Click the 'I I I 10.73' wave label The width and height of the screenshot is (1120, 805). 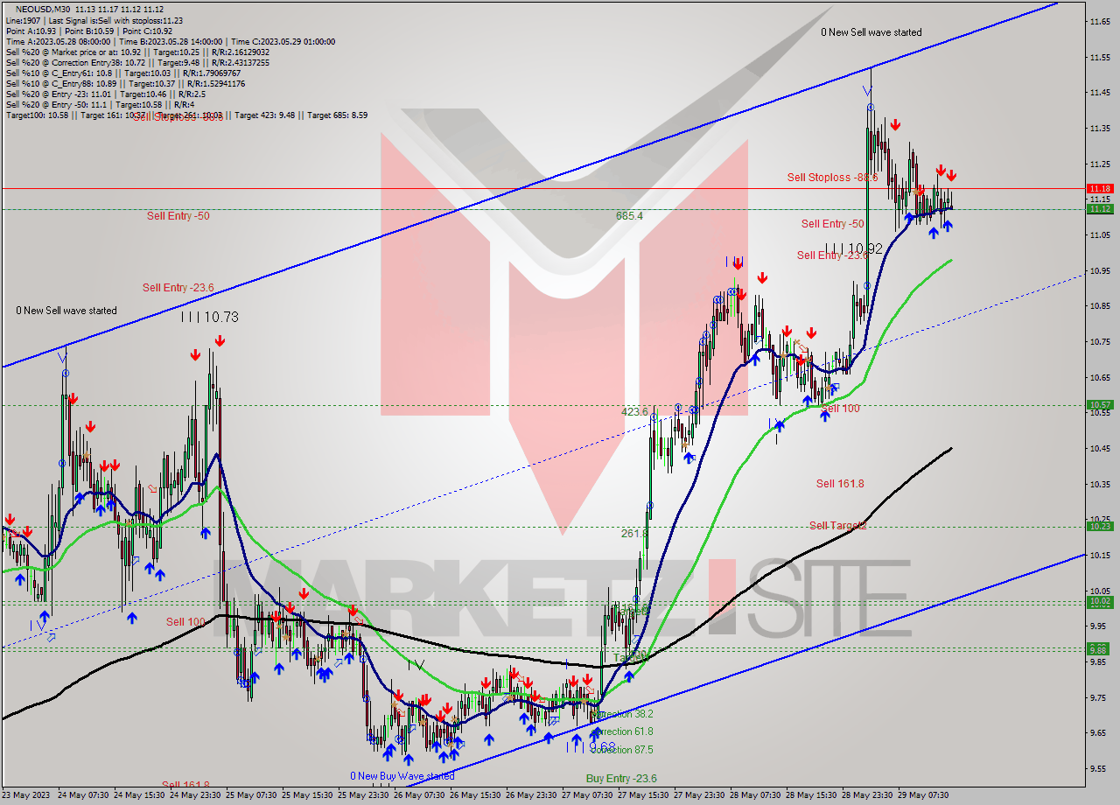(209, 317)
